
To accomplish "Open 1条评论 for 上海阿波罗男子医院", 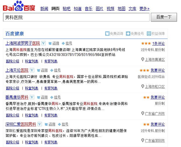I will click(159, 43).
